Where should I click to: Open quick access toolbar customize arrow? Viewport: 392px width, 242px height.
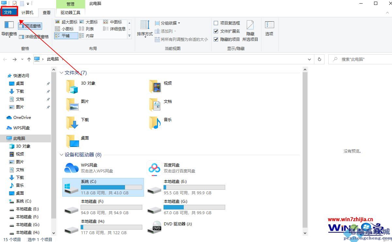[x=28, y=4]
